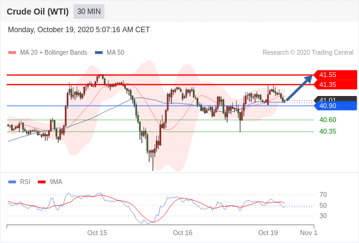Click the Oct 19 axis date label
The height and width of the screenshot is (243, 359).
(268, 233)
